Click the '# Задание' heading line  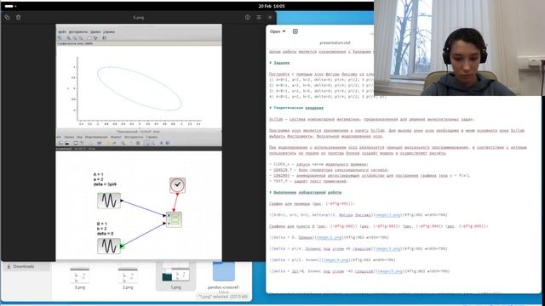[x=279, y=63]
